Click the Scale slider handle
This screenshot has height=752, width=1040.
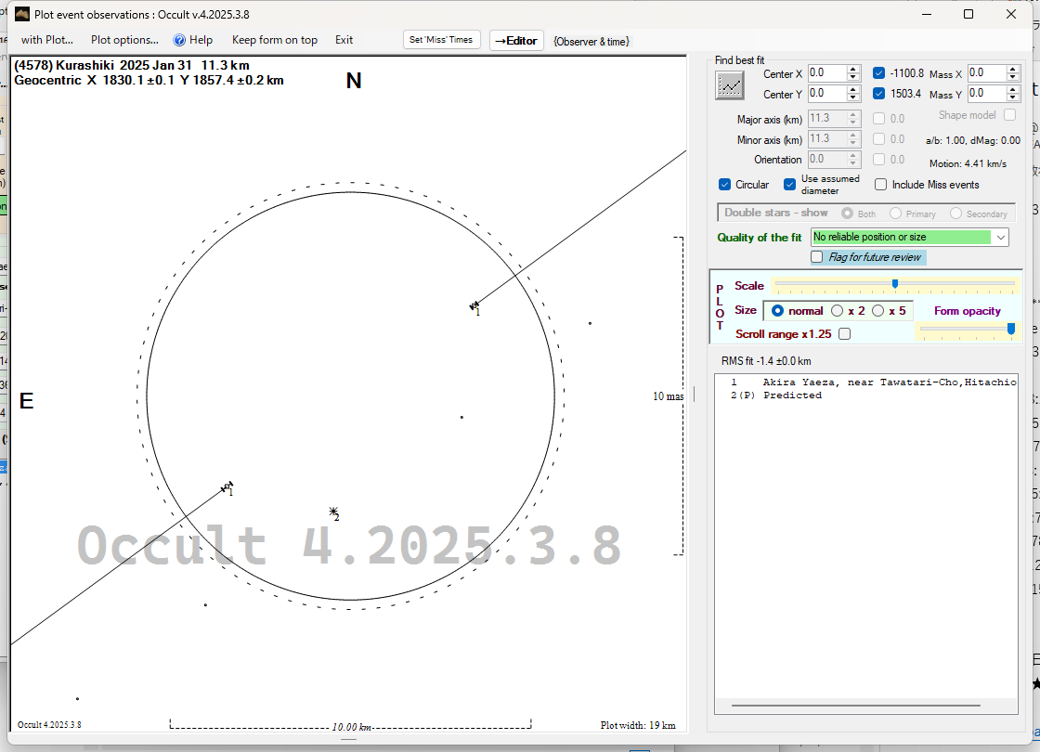coord(894,284)
